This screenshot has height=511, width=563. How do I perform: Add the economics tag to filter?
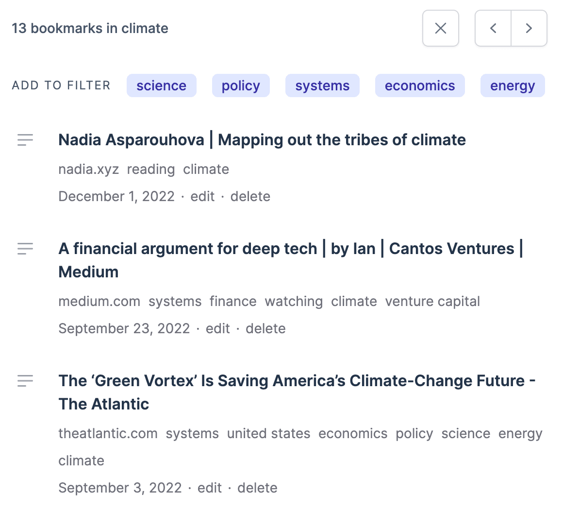coord(420,85)
